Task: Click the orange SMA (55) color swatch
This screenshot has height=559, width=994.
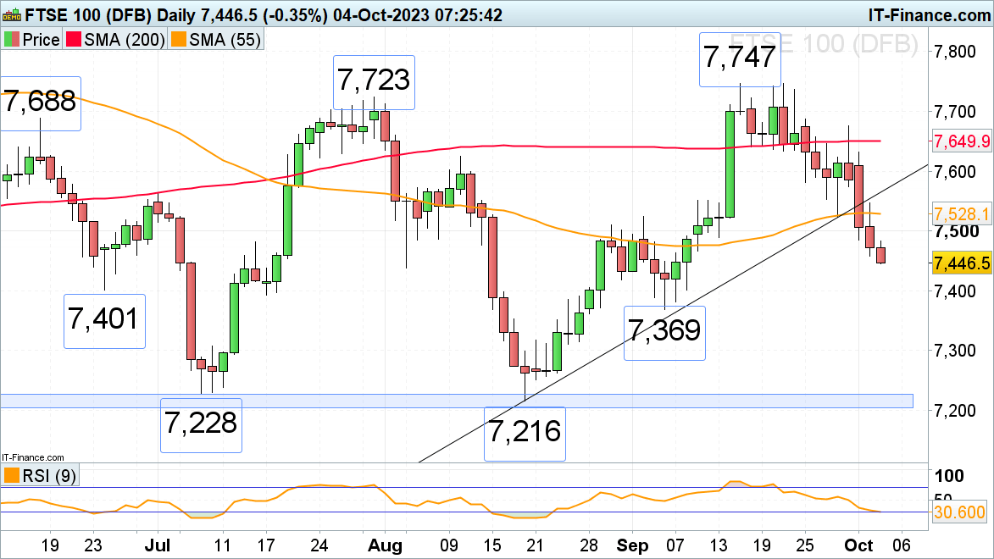Action: (179, 40)
